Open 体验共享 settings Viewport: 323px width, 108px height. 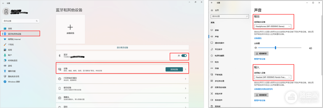218,93
